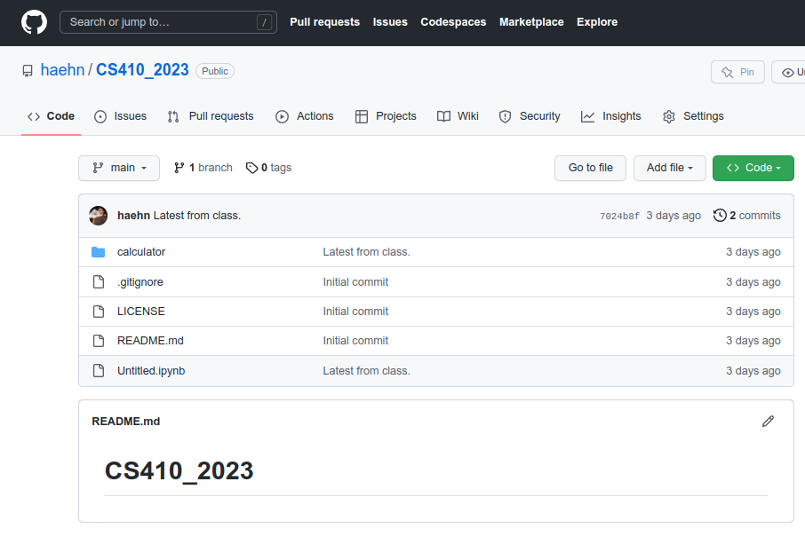Open the Security tab
Image resolution: width=805 pixels, height=537 pixels.
[530, 116]
